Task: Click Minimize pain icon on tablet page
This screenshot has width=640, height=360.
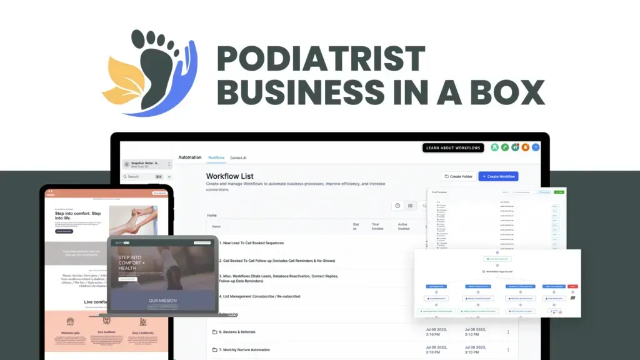Action: click(70, 322)
